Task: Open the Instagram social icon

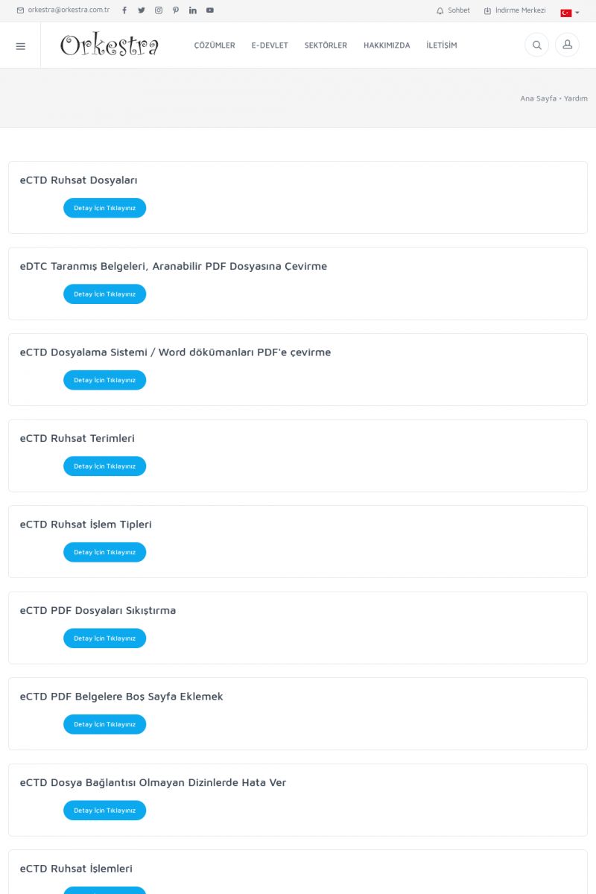Action: pyautogui.click(x=159, y=10)
